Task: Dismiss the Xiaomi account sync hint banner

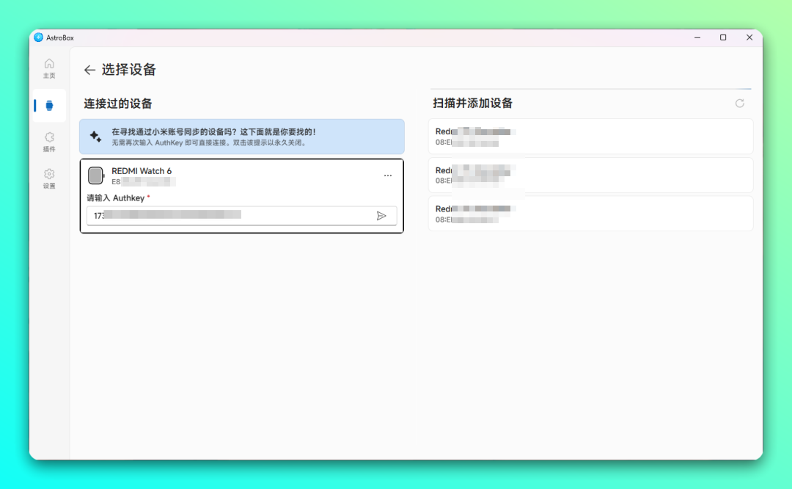Action: coord(242,137)
